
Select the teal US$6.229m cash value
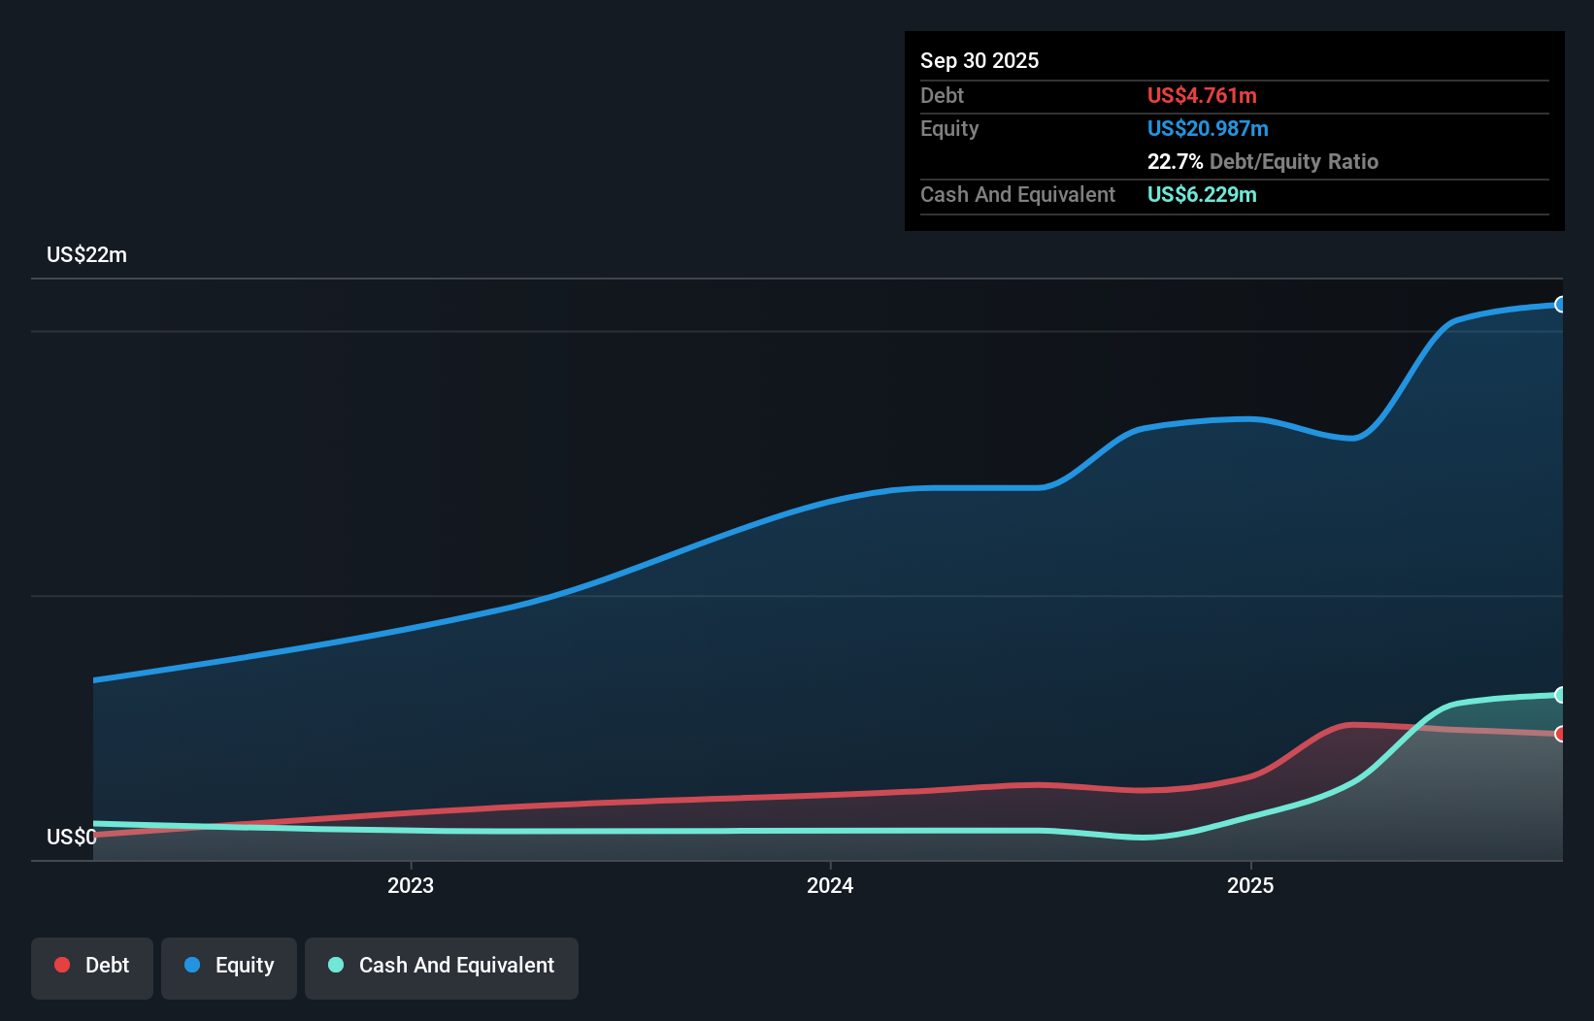(1201, 194)
